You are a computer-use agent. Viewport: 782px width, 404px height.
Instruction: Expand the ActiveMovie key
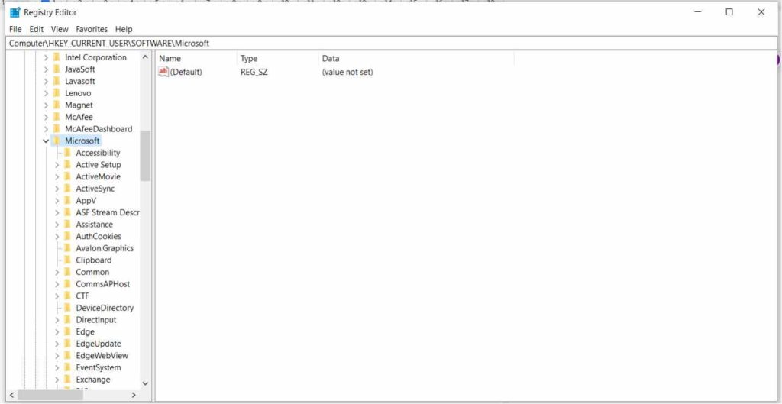pyautogui.click(x=57, y=176)
